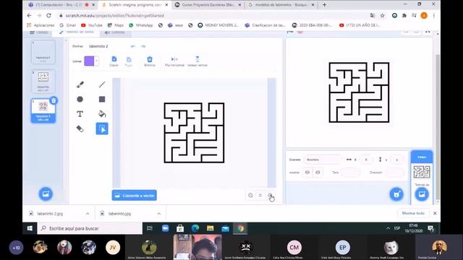Screen dimensions: 463x260
Task: Click the sprite direction input field
Action: click(394, 172)
